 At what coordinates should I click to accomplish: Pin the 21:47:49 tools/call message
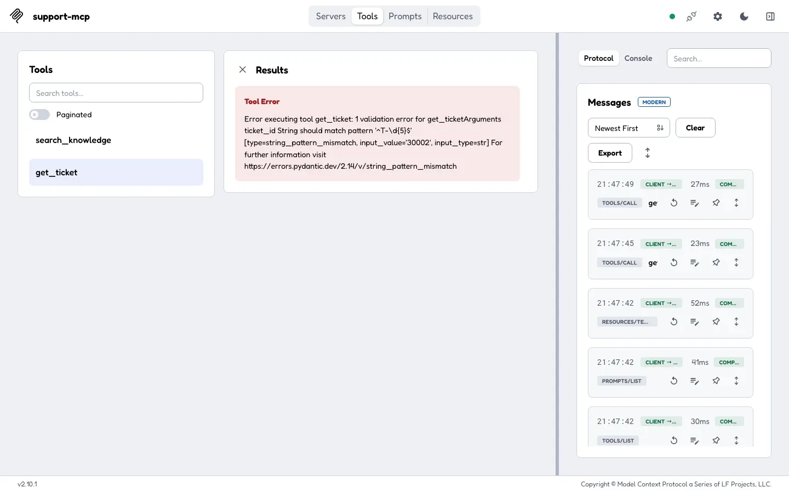[716, 203]
